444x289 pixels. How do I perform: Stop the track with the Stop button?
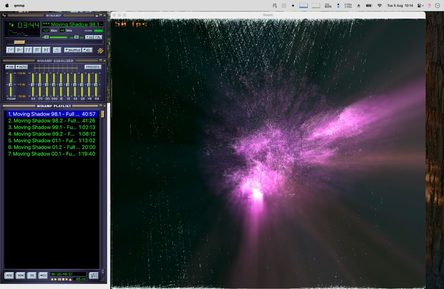click(x=37, y=50)
